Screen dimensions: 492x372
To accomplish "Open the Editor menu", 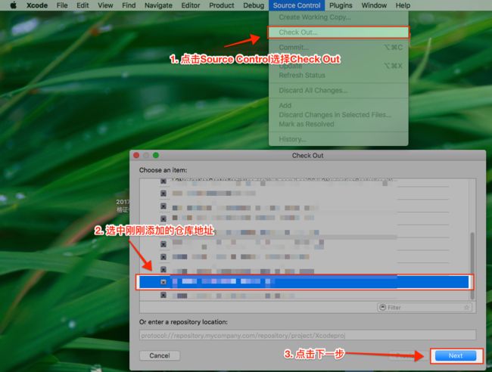I will (191, 5).
